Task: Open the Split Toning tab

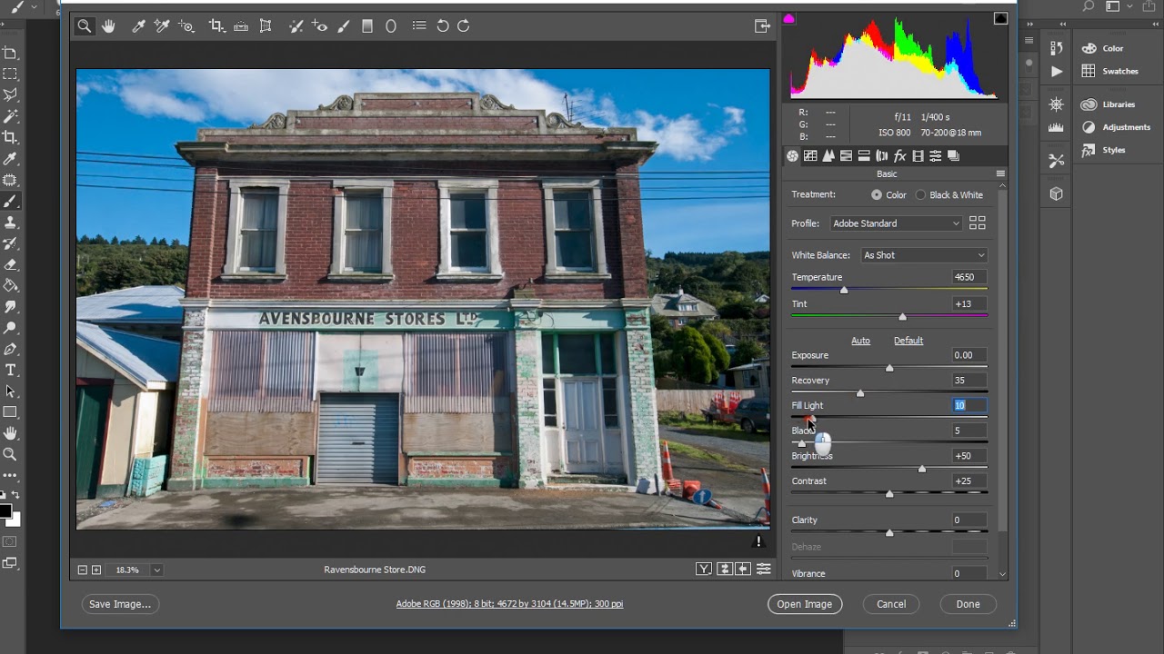Action: 864,156
